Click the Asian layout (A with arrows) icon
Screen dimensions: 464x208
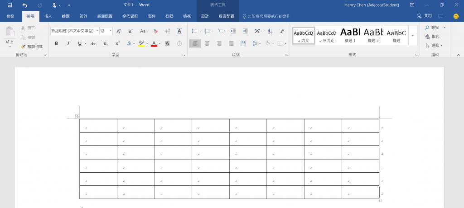click(257, 31)
